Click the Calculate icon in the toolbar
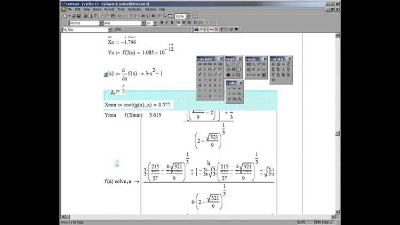Image resolution: width=400 pixels, height=225 pixels. [153, 16]
